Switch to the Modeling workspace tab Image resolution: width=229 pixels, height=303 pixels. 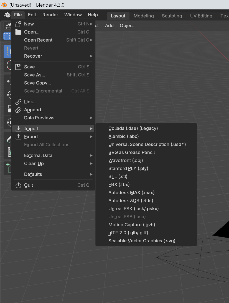[144, 16]
